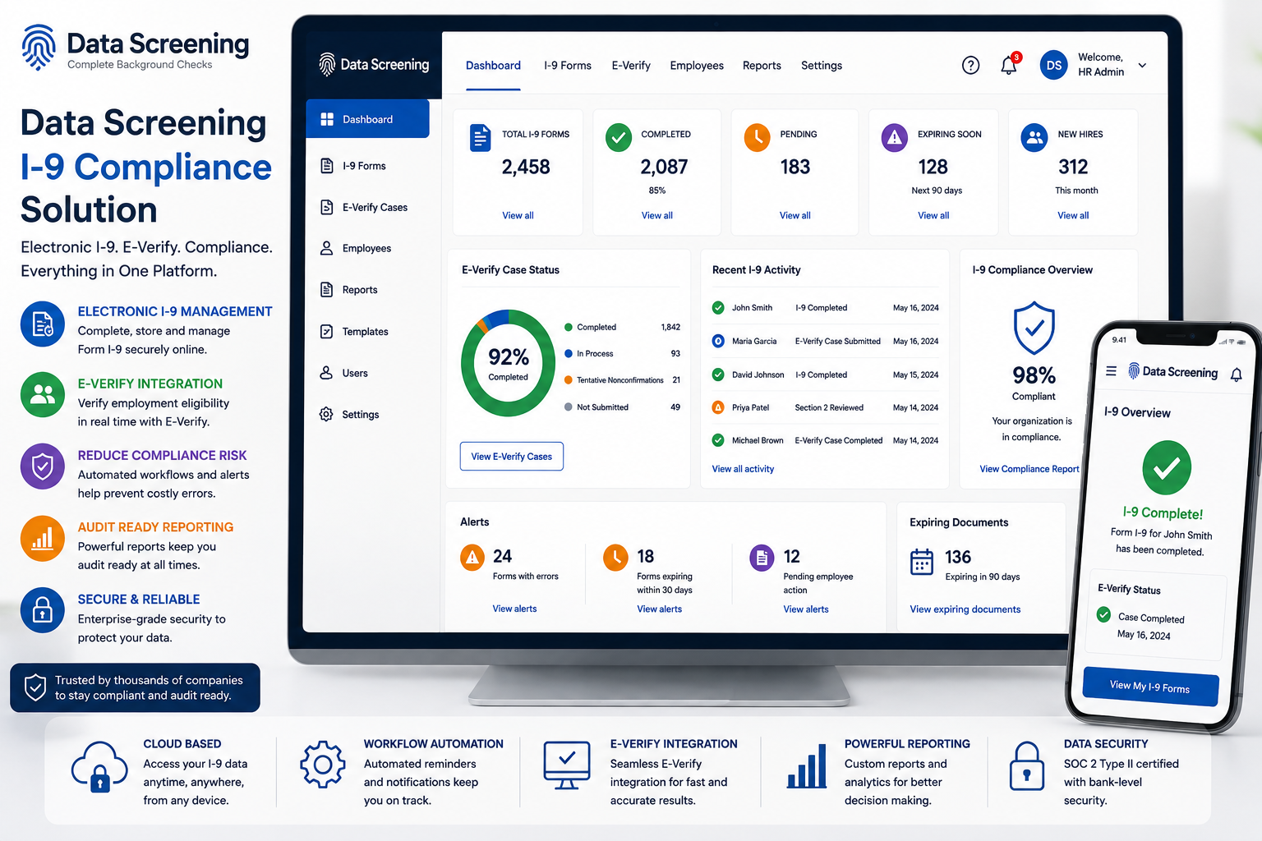The image size is (1262, 841).
Task: Open the View Compliance Report link
Action: [1029, 469]
